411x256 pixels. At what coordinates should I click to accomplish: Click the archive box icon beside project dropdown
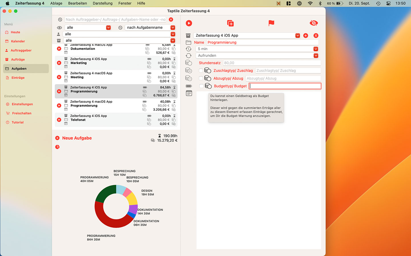tap(188, 36)
